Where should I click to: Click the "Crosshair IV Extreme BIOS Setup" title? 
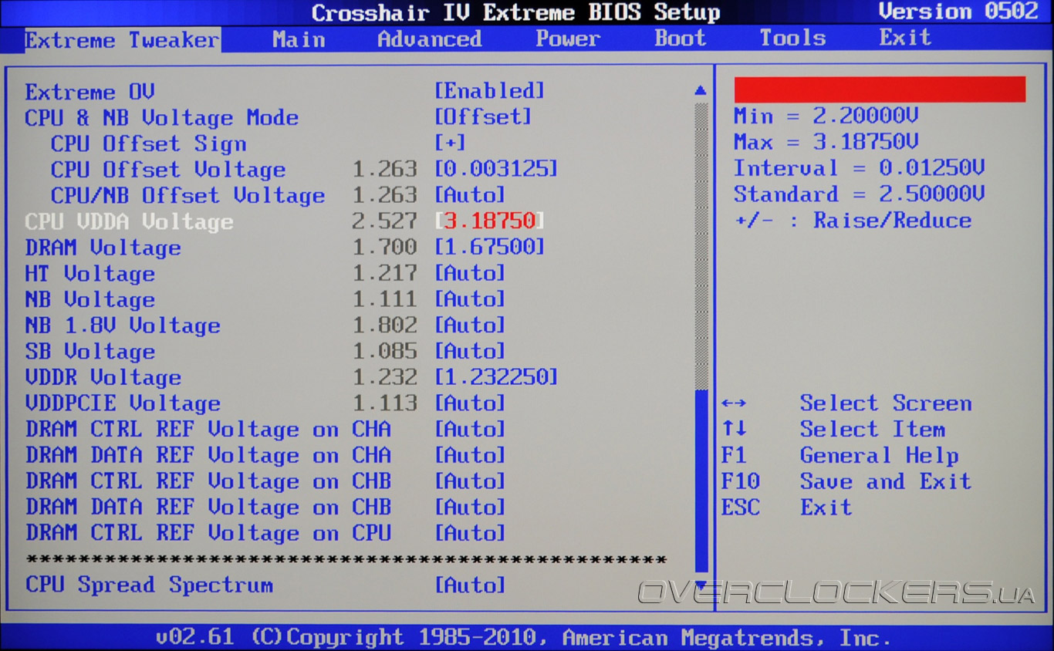tap(516, 12)
